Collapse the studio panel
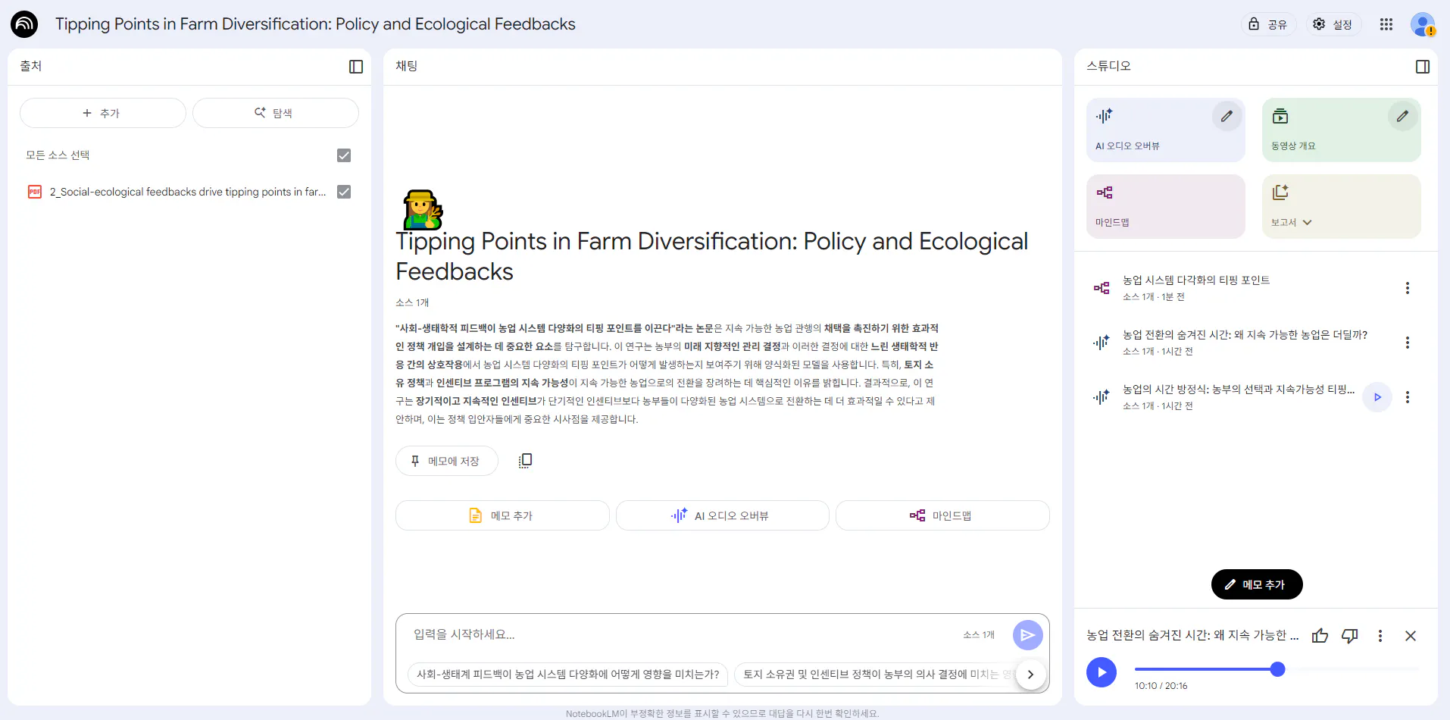The image size is (1450, 720). tap(1422, 67)
